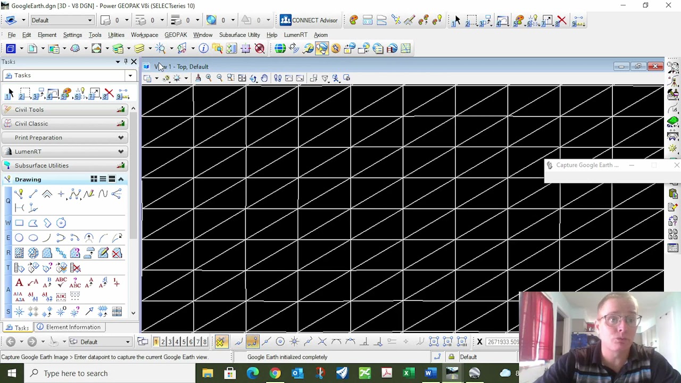Open the Subsurface Utility menu
The height and width of the screenshot is (383, 681).
coord(239,35)
